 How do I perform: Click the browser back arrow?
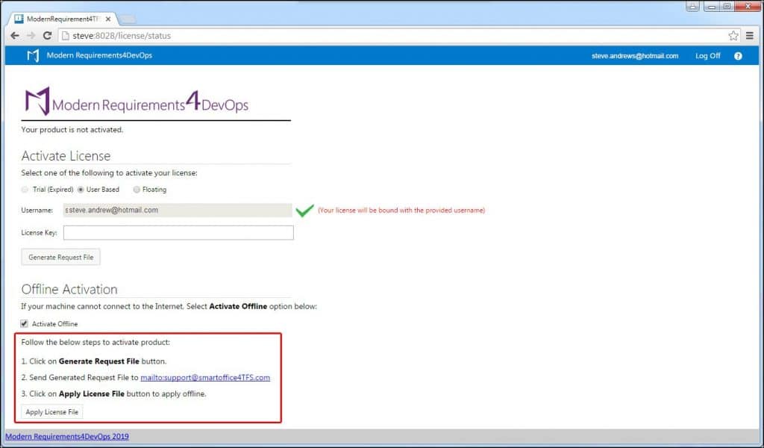point(14,35)
